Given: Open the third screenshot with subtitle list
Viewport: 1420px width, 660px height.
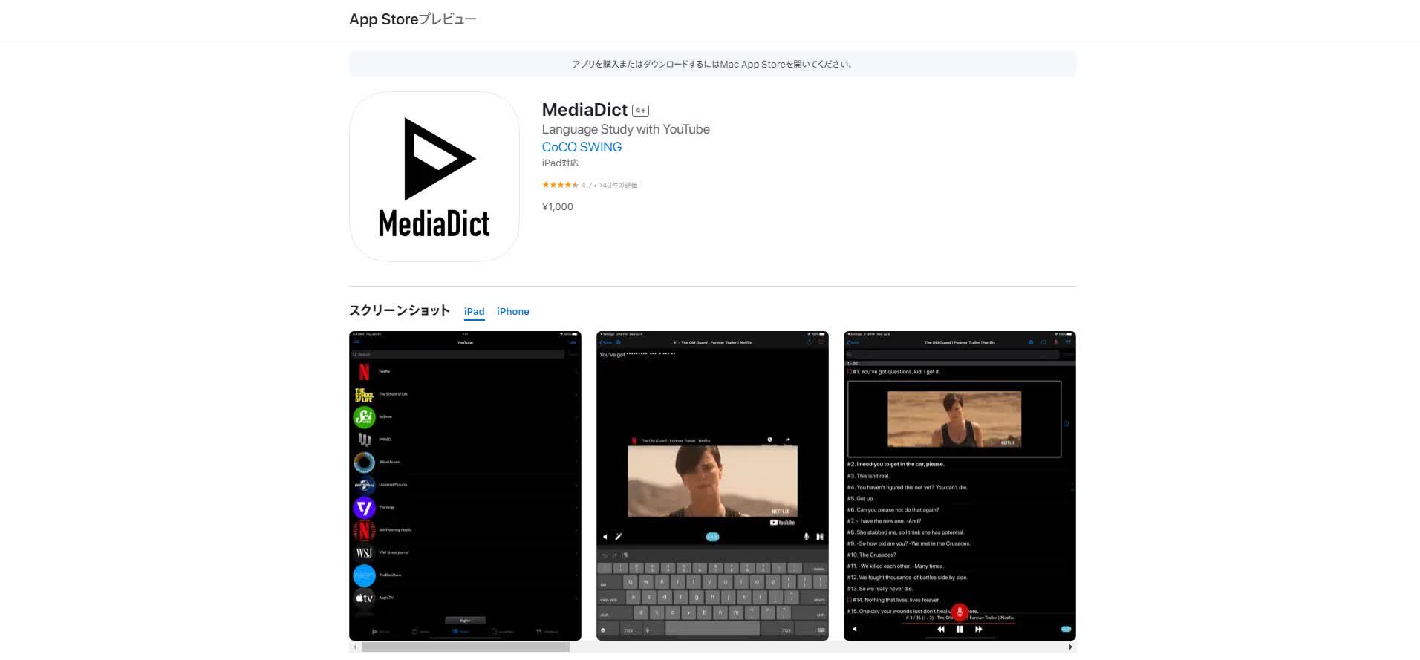Looking at the screenshot, I should (x=960, y=486).
